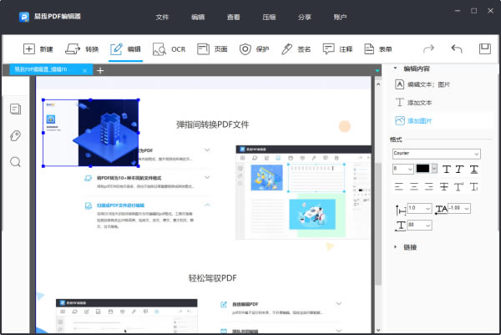Toggle underline text formatting
Viewport: 501px width, 335px height.
point(473,169)
